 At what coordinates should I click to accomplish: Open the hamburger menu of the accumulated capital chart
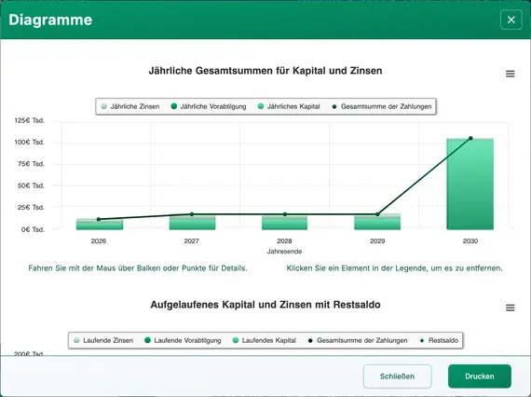(x=510, y=308)
